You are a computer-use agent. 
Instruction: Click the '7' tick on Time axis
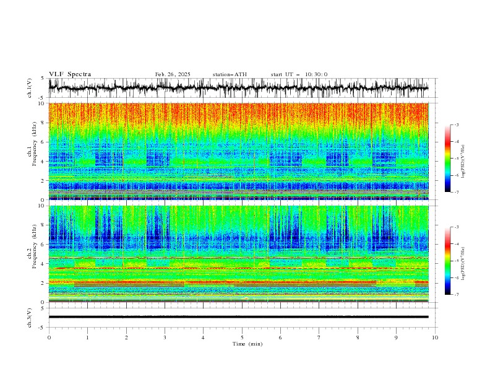[319, 338]
